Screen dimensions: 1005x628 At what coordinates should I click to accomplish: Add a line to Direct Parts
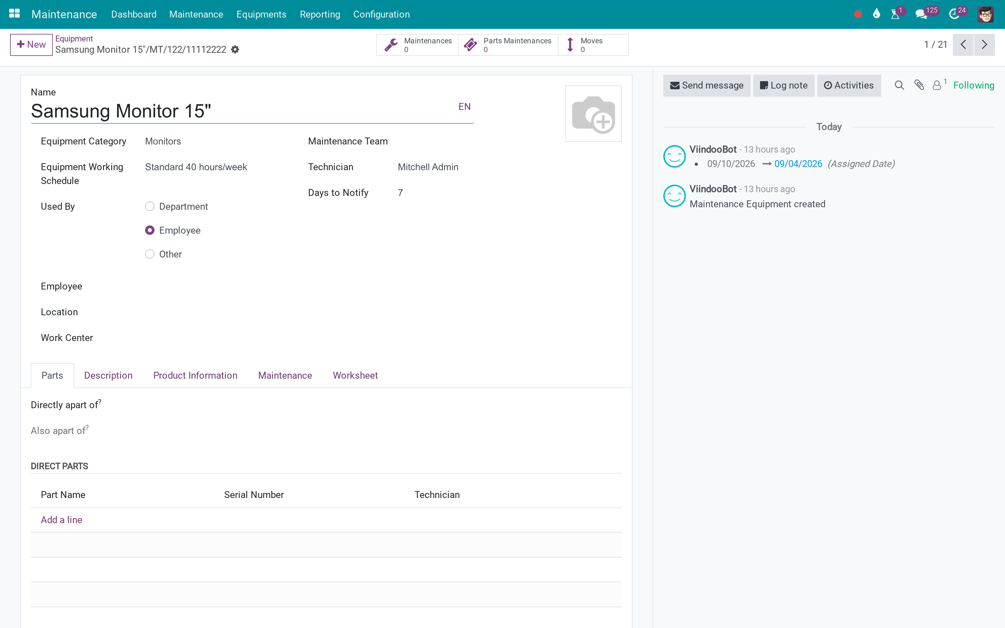click(62, 520)
